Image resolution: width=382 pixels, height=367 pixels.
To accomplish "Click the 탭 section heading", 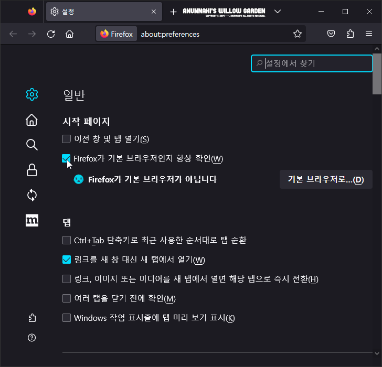I will coord(67,222).
